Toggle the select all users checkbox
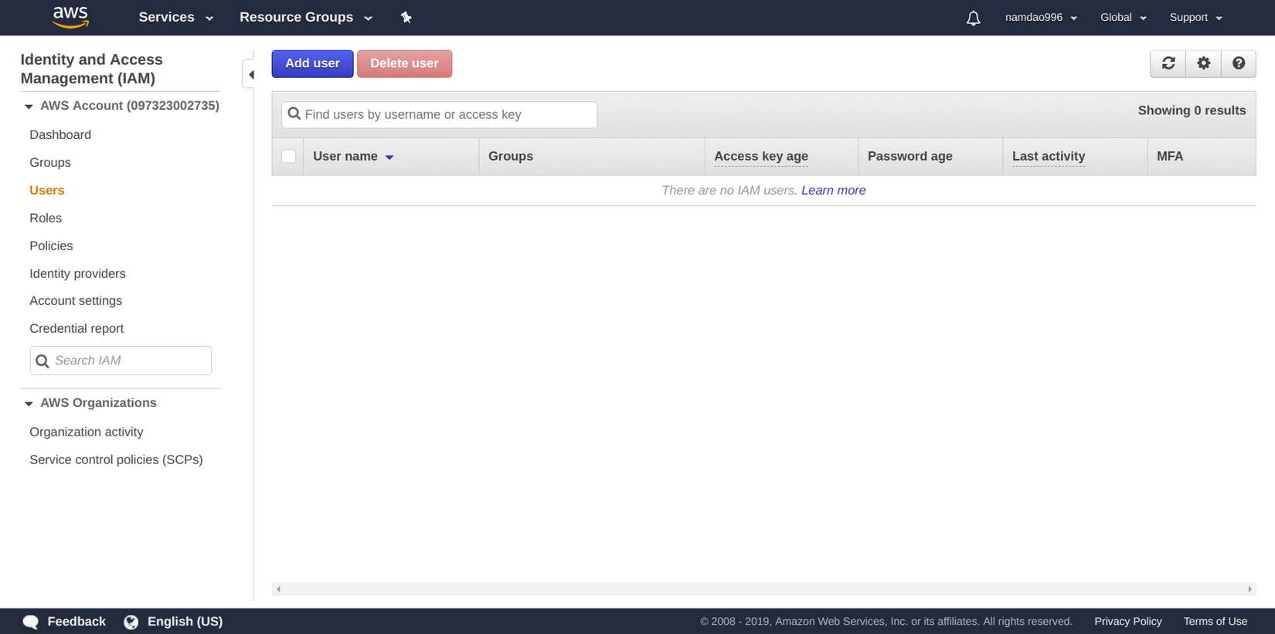This screenshot has height=634, width=1275. [x=289, y=156]
